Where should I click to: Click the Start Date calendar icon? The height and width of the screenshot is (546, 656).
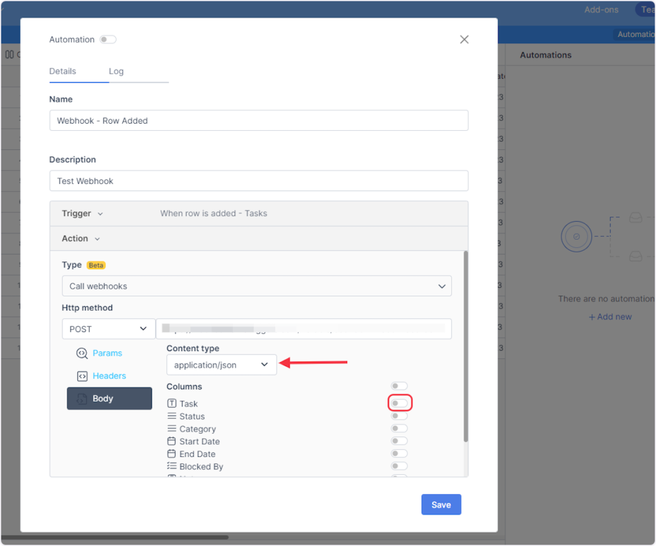click(172, 442)
